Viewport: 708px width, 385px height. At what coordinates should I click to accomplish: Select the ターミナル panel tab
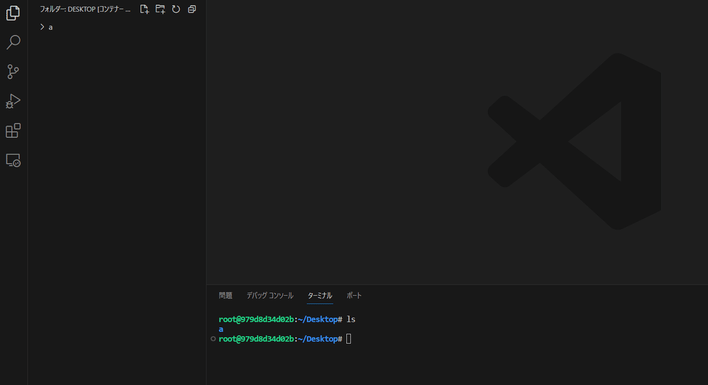[320, 295]
